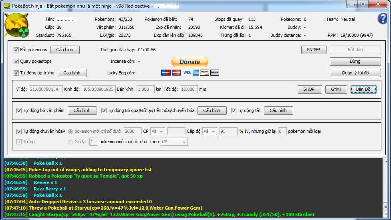Click the 95 % IV field
The height and width of the screenshot is (220, 391).
(x=228, y=131)
